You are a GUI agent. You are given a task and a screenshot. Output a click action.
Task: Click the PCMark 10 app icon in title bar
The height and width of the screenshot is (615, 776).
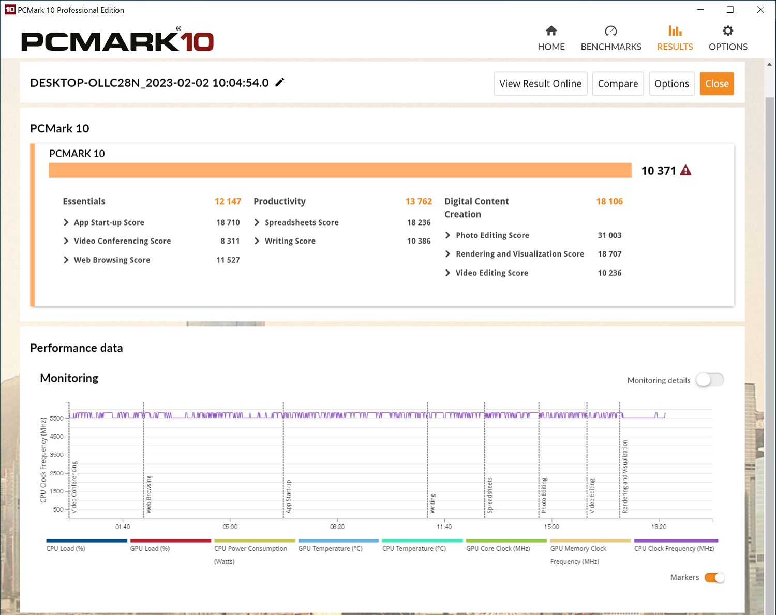(x=10, y=10)
